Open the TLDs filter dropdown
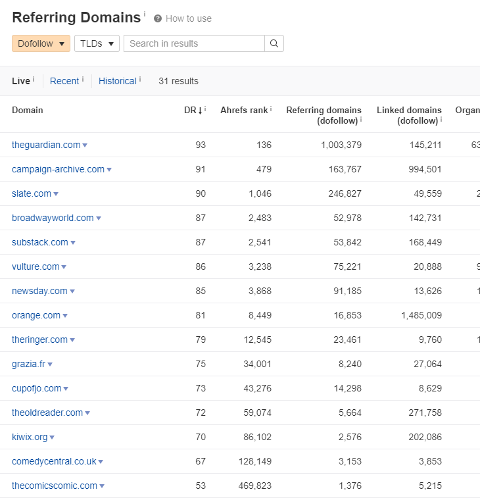 [97, 43]
